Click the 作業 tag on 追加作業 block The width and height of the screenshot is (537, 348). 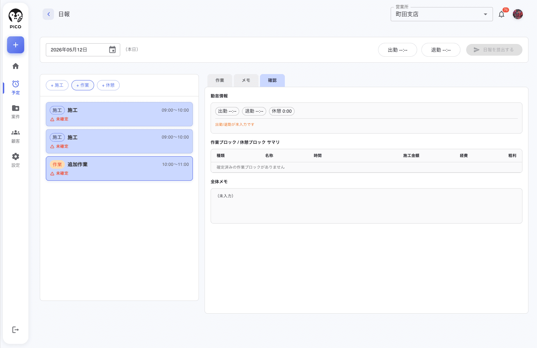pos(57,164)
